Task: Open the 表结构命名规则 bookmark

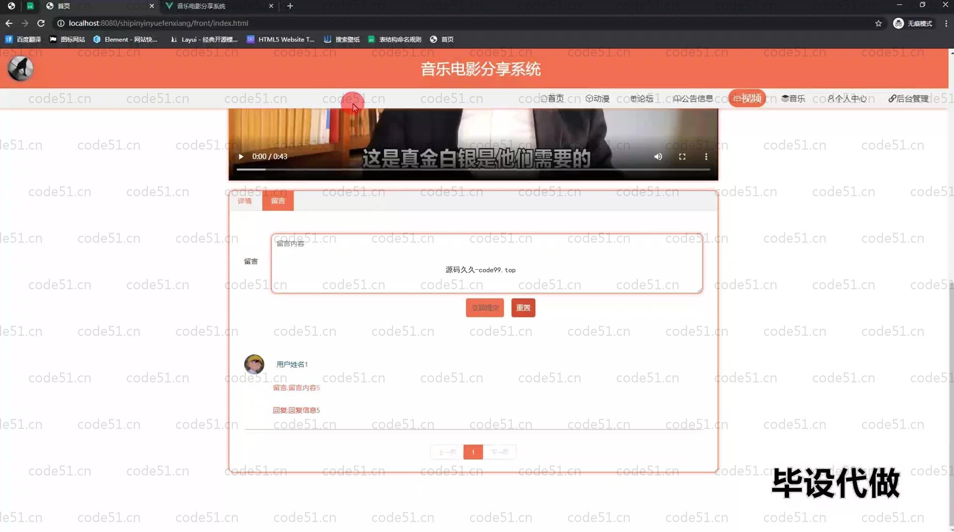Action: coord(395,39)
